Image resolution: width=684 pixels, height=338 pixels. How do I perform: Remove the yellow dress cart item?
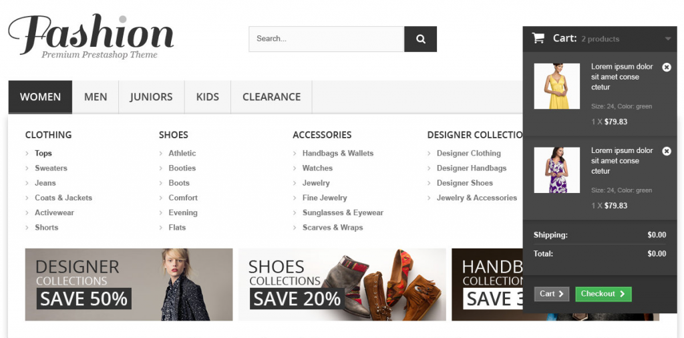click(x=667, y=67)
